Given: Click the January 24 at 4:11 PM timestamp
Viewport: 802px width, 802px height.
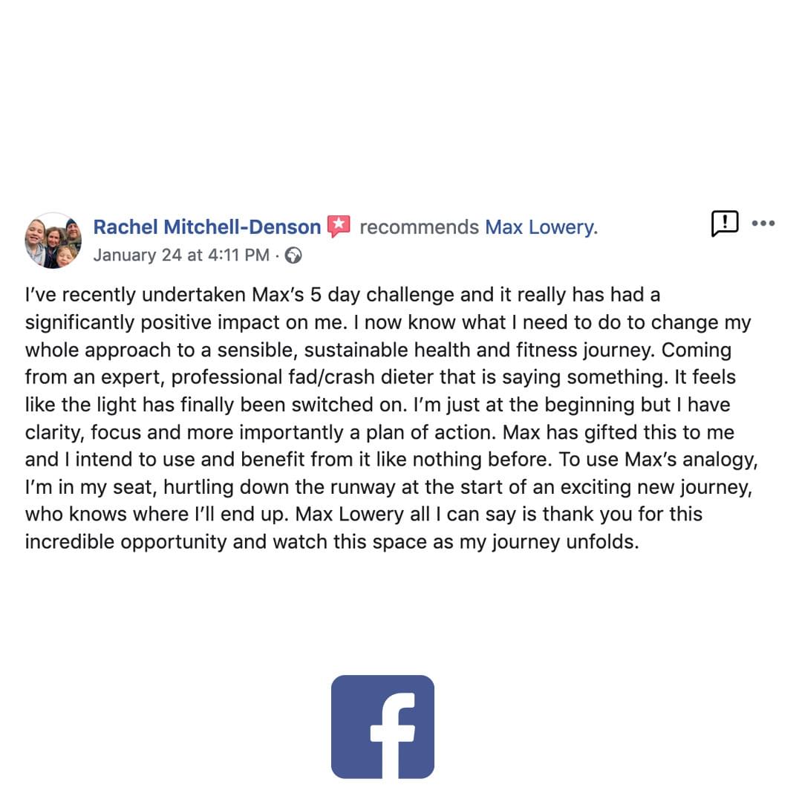Looking at the screenshot, I should [x=181, y=255].
